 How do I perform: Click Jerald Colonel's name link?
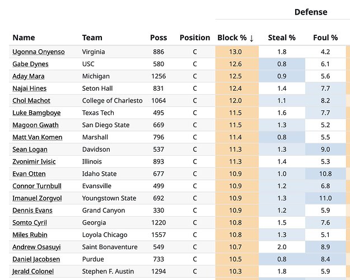(x=33, y=272)
